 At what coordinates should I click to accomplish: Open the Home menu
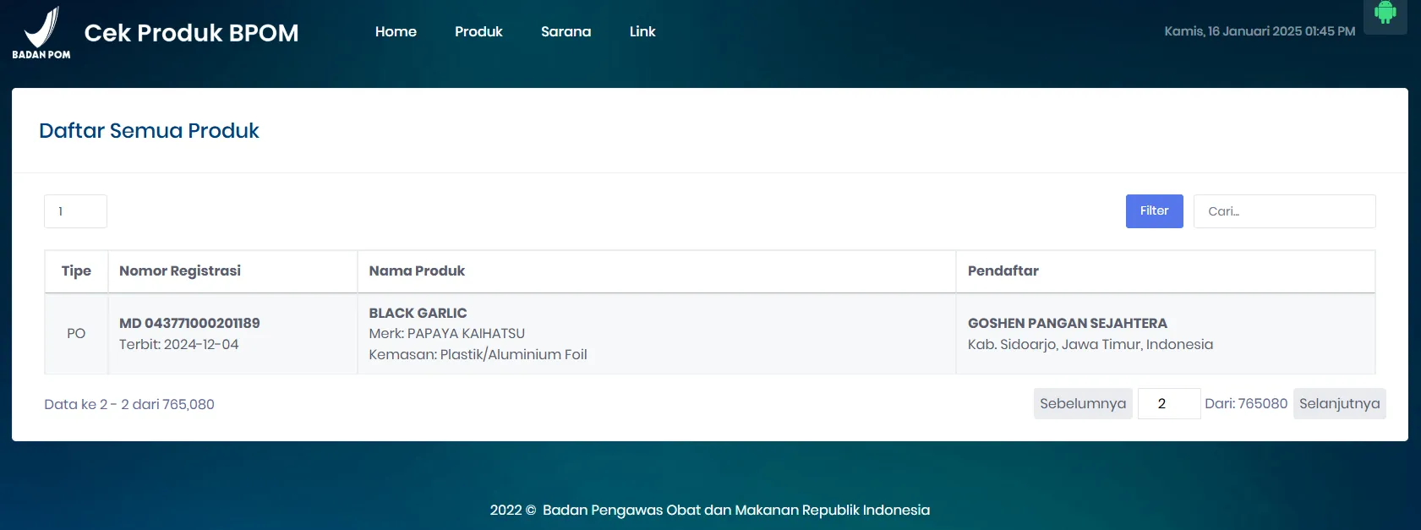pyautogui.click(x=396, y=31)
